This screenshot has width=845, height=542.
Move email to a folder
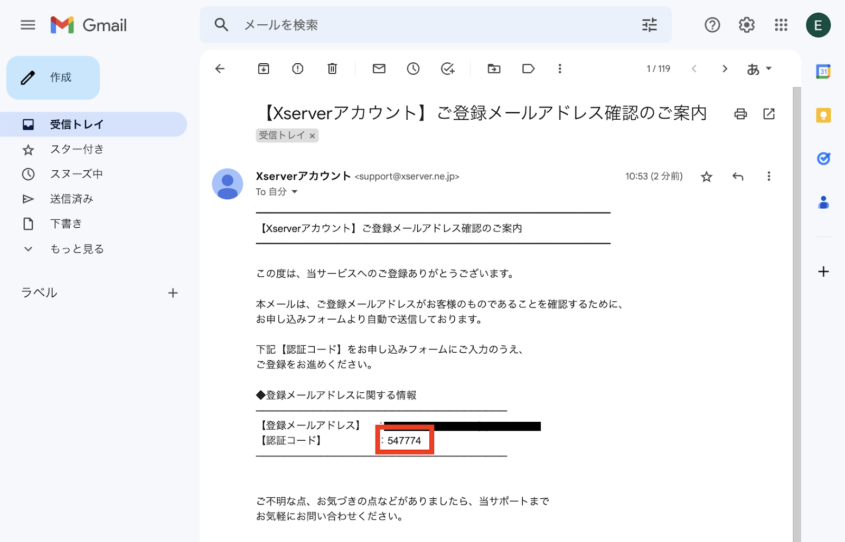click(494, 69)
